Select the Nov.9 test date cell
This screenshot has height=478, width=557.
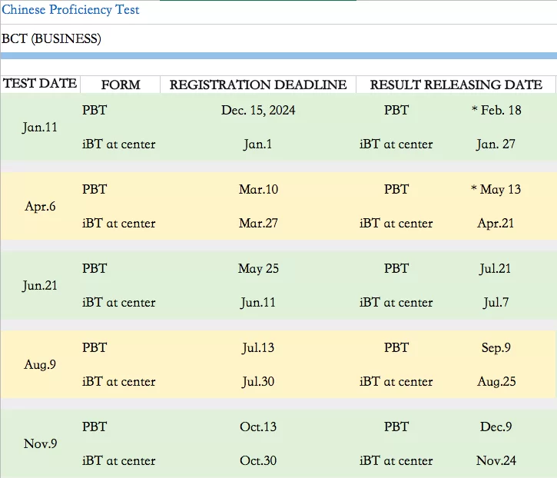40,443
